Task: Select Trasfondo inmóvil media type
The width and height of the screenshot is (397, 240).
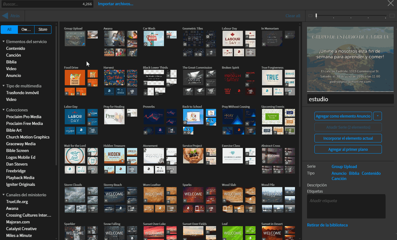Action: click(x=23, y=93)
